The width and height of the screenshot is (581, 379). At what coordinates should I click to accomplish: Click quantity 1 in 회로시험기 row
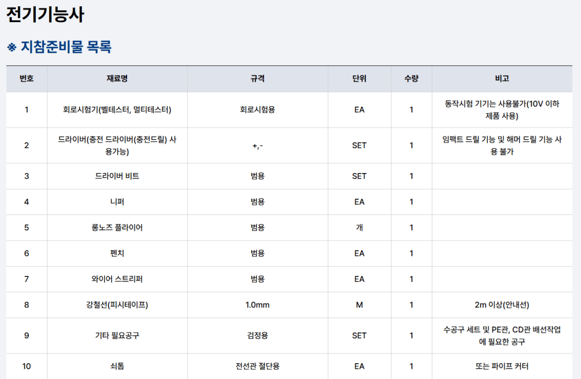point(411,110)
